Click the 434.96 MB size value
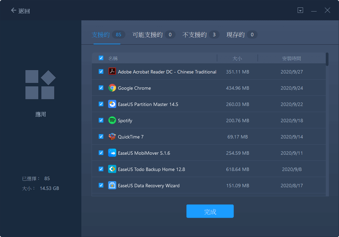This screenshot has width=339, height=237. click(x=237, y=88)
